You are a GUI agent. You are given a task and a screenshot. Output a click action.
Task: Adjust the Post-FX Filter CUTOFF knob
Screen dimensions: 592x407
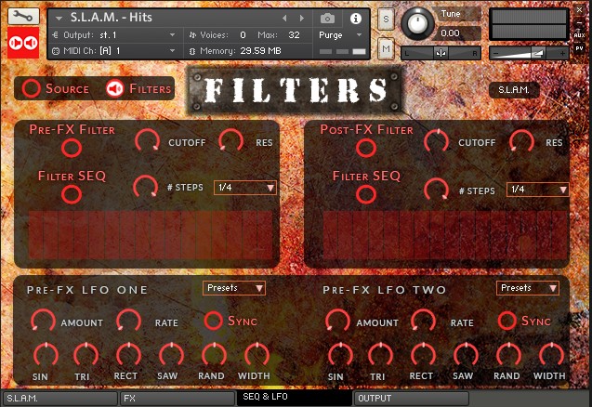437,141
